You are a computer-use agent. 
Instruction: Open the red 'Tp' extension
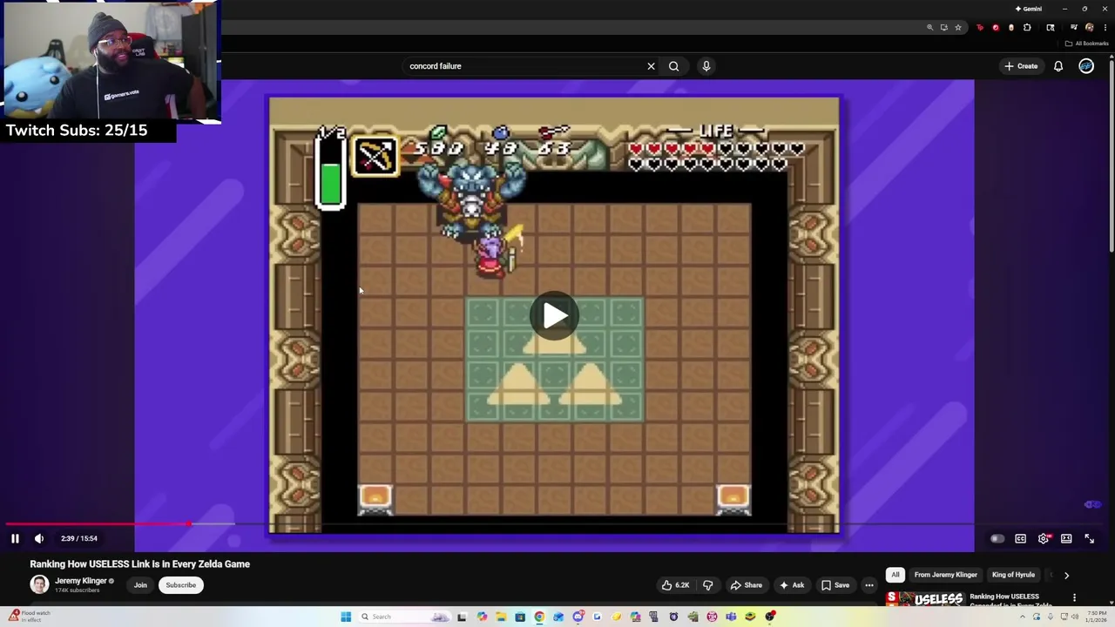click(x=980, y=28)
